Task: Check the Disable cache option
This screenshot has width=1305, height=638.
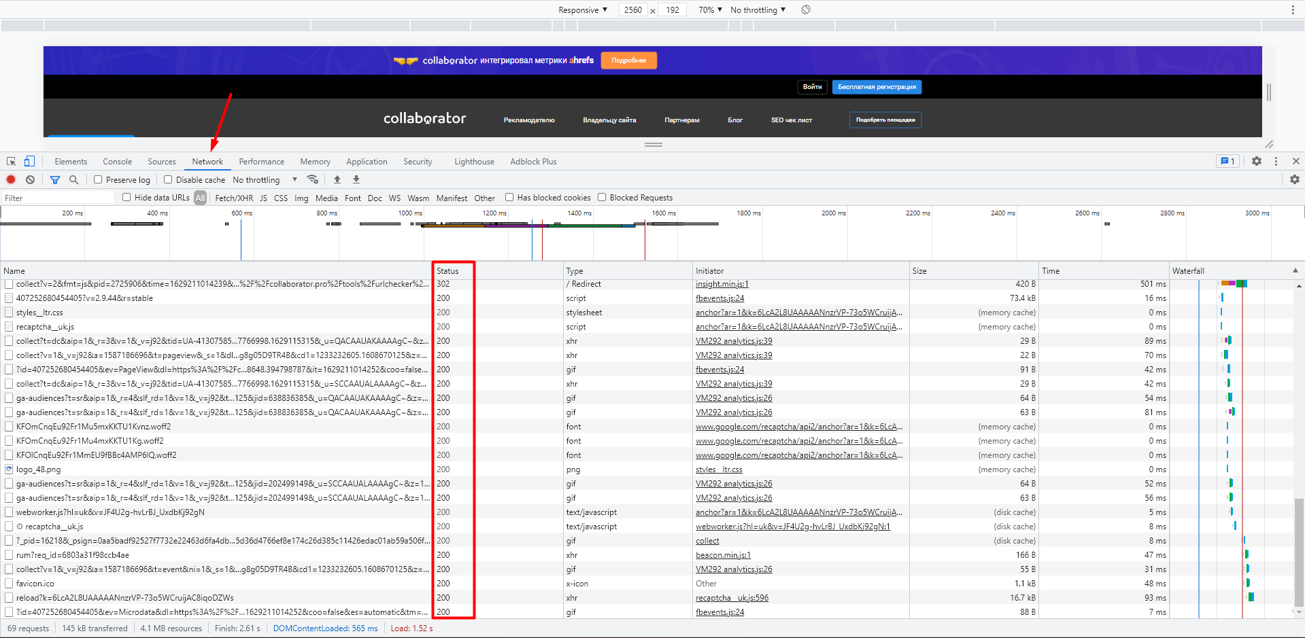Action: (x=168, y=180)
